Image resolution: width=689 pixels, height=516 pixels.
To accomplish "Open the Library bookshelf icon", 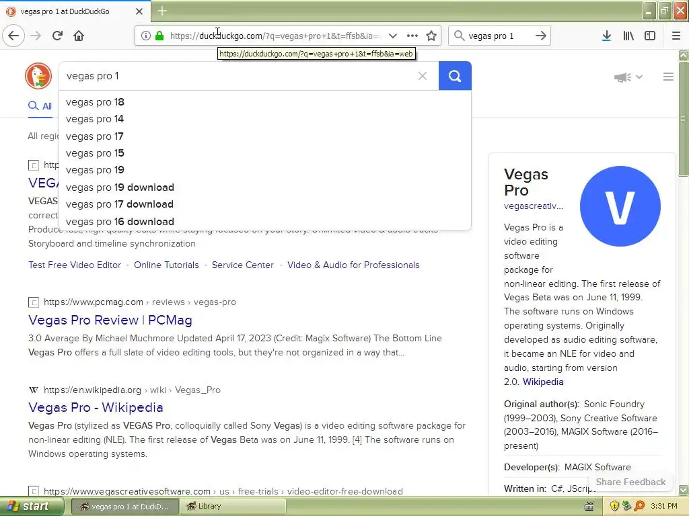I will click(628, 36).
